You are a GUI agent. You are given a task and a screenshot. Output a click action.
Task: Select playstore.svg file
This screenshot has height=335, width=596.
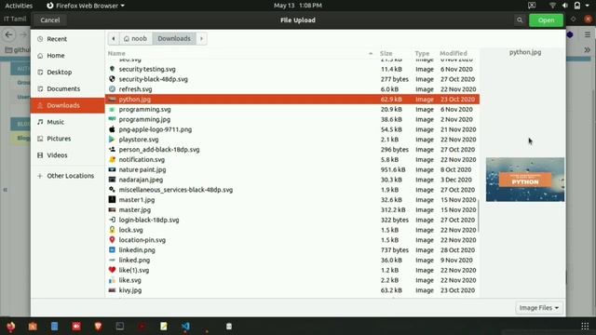(291, 140)
